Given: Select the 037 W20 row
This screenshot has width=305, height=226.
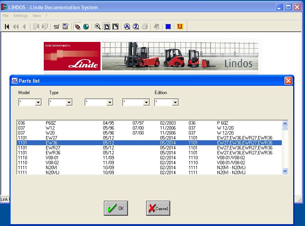Looking at the screenshot, I should coord(149,133).
